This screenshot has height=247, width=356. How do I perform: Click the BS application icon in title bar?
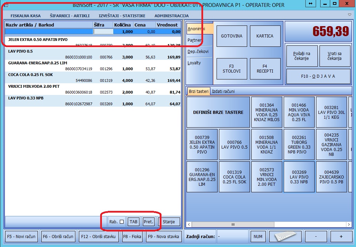(x=6, y=5)
